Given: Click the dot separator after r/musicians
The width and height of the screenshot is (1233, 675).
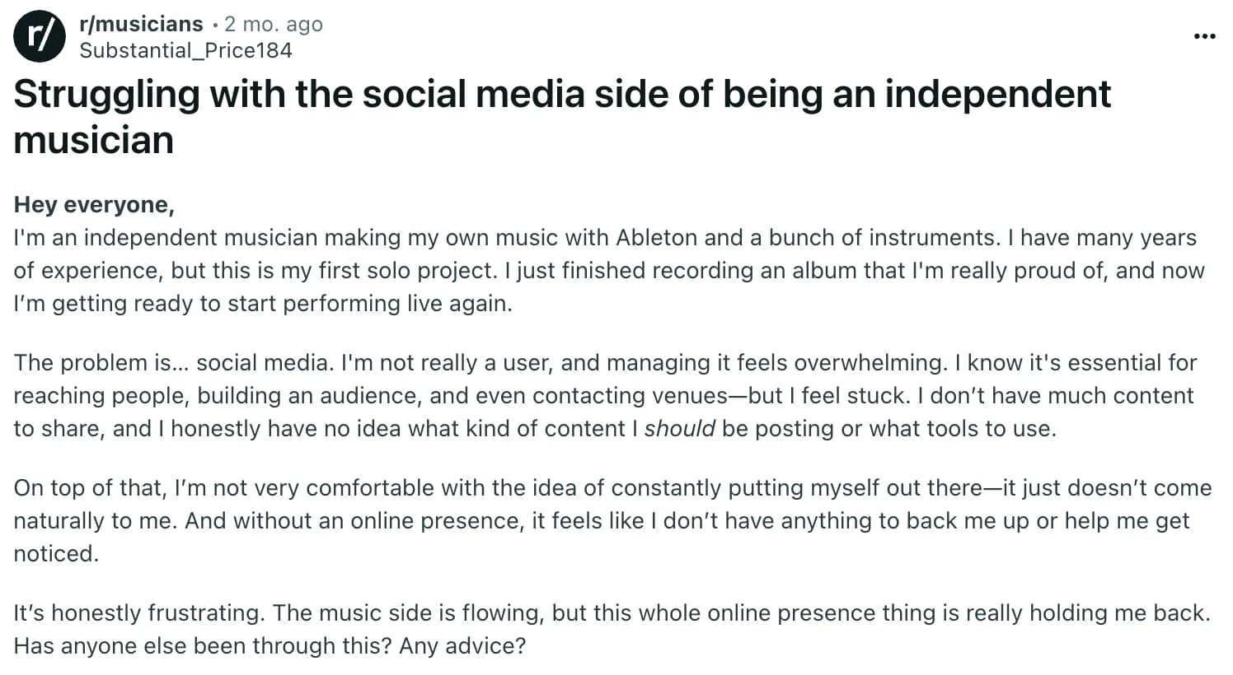Looking at the screenshot, I should point(216,24).
